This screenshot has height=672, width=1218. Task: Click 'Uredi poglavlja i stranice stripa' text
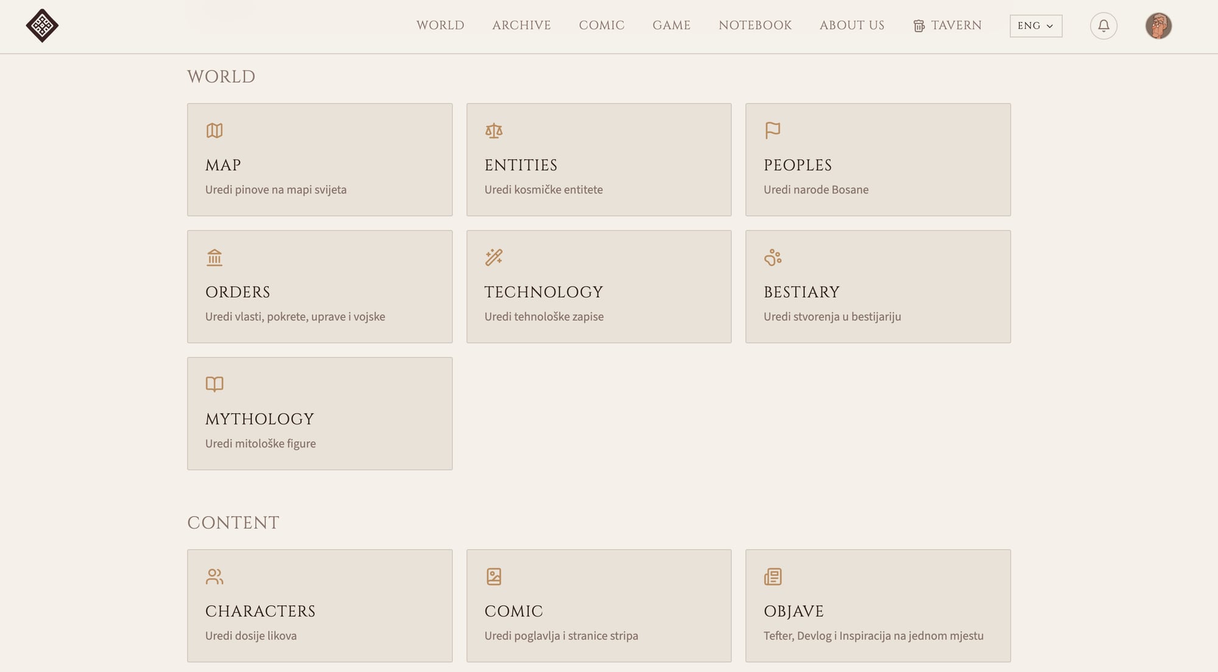(561, 636)
